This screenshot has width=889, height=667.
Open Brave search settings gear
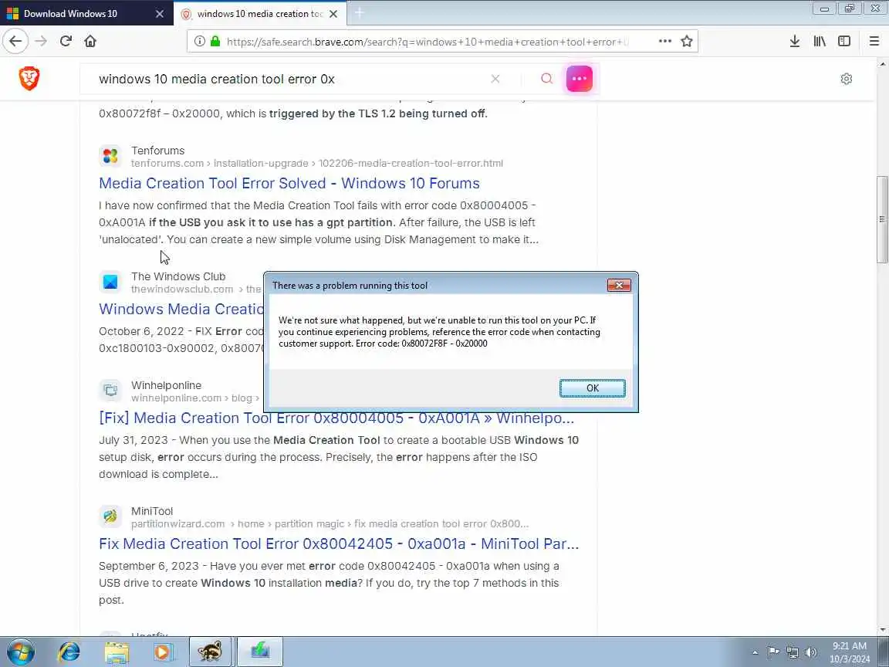pos(847,79)
